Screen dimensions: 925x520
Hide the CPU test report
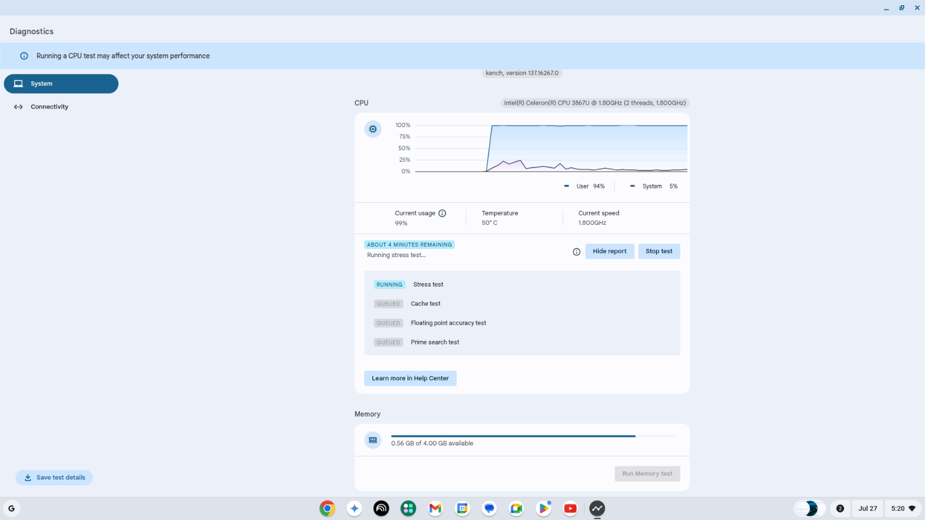(x=609, y=251)
